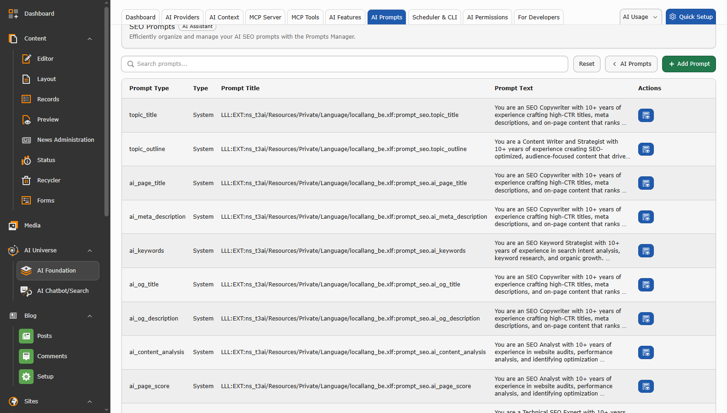Viewport: 727px width, 413px height.
Task: Switch to the AI Features tab
Action: (x=345, y=17)
